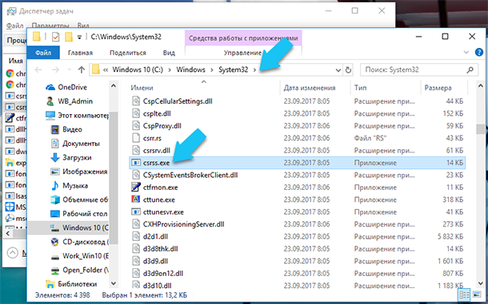Image resolution: width=488 pixels, height=304 pixels.
Task: Click navigation pane scroll down arrow
Action: point(114,283)
